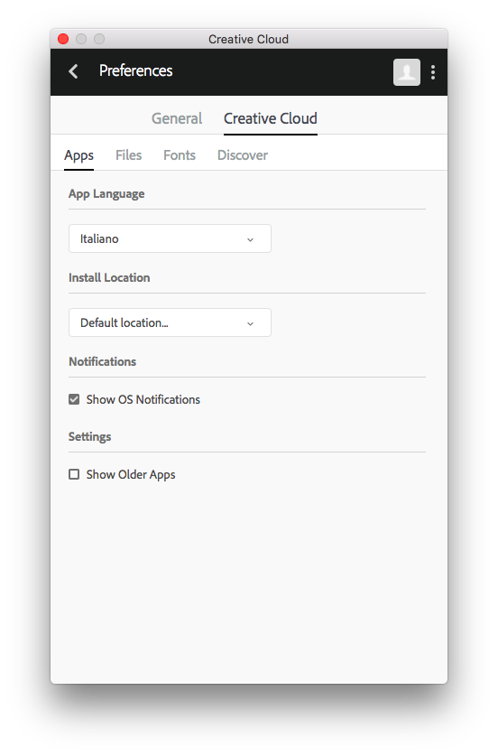The width and height of the screenshot is (498, 756).
Task: Open the three-dot more options menu
Action: point(433,72)
